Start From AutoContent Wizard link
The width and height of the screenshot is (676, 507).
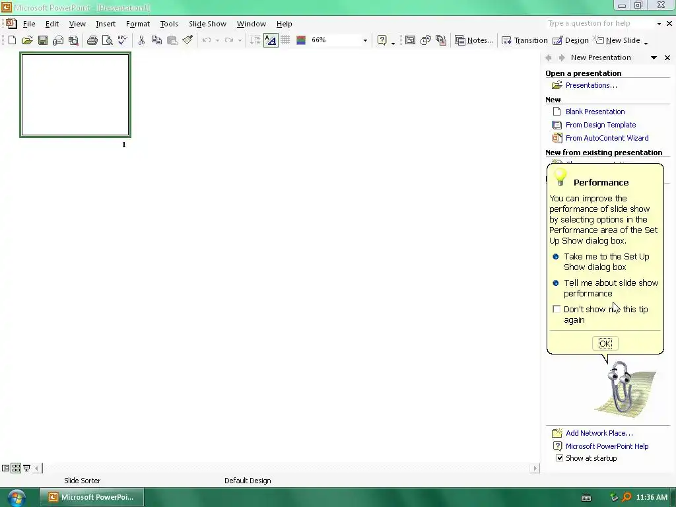tap(607, 138)
